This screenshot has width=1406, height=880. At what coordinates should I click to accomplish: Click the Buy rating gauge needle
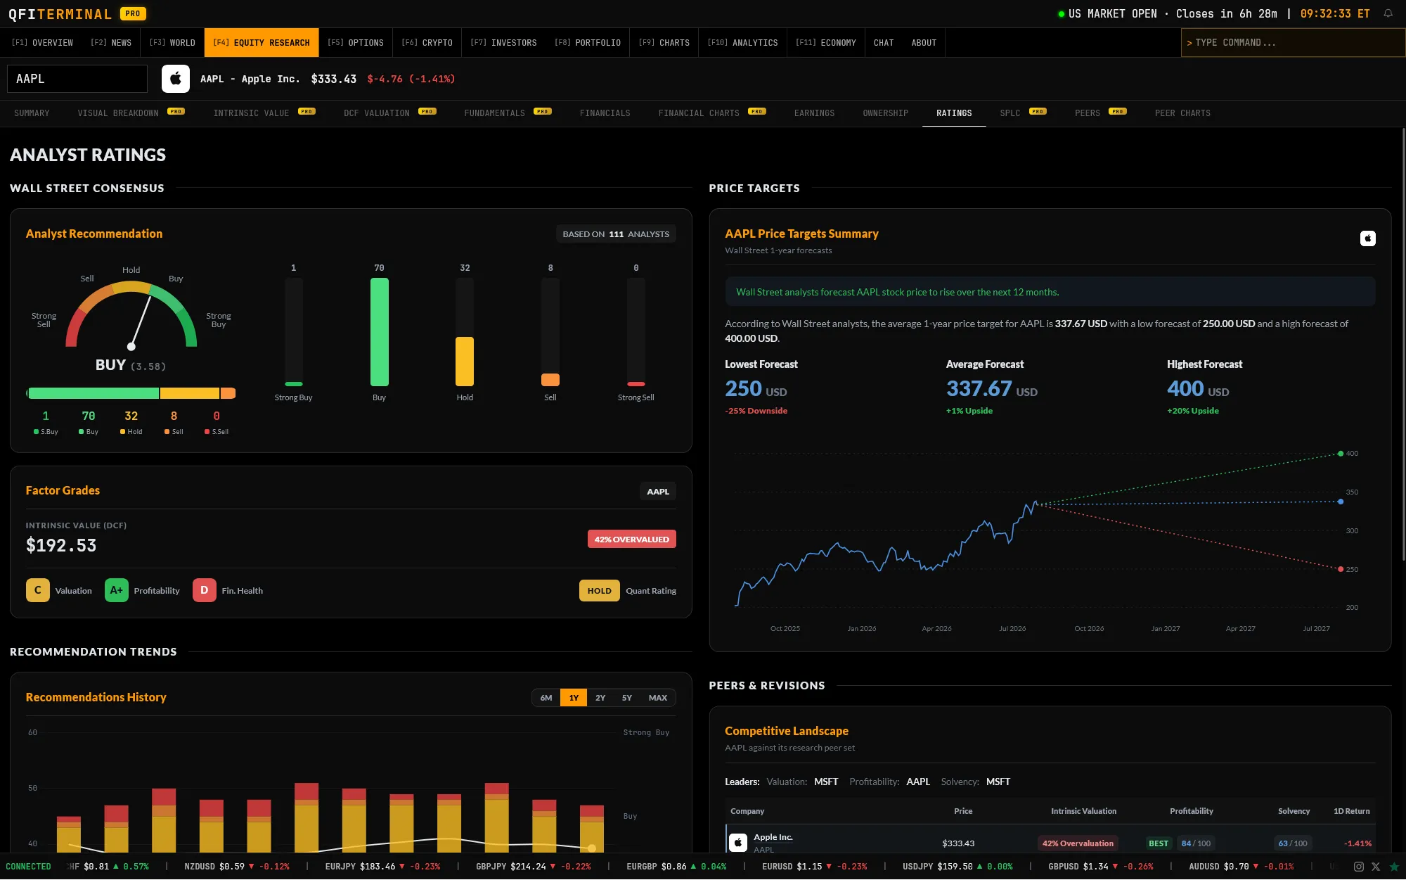[141, 321]
